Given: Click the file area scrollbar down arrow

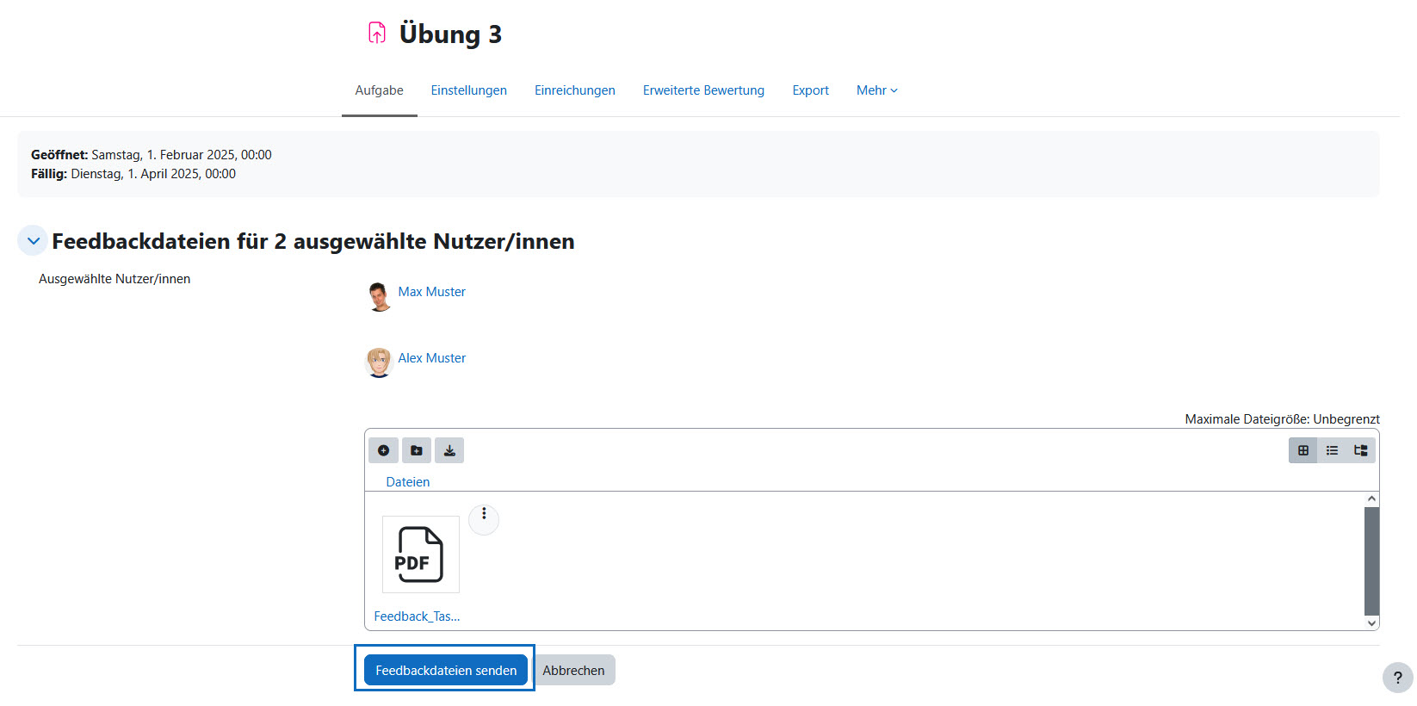Looking at the screenshot, I should 1372,622.
